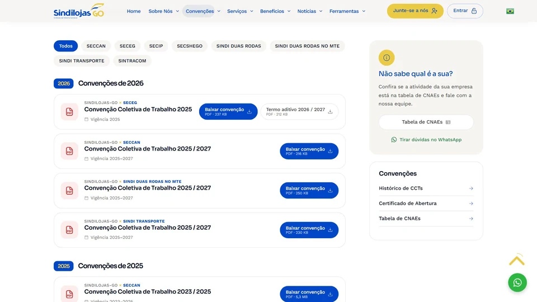Open the Ferramentas menu item
The height and width of the screenshot is (302, 537).
click(344, 11)
